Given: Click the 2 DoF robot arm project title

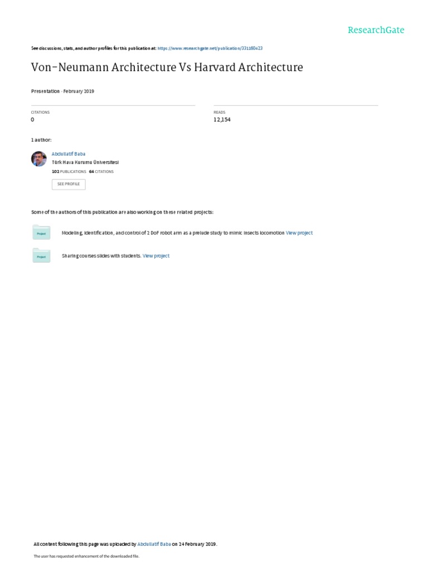Looking at the screenshot, I should (173, 233).
